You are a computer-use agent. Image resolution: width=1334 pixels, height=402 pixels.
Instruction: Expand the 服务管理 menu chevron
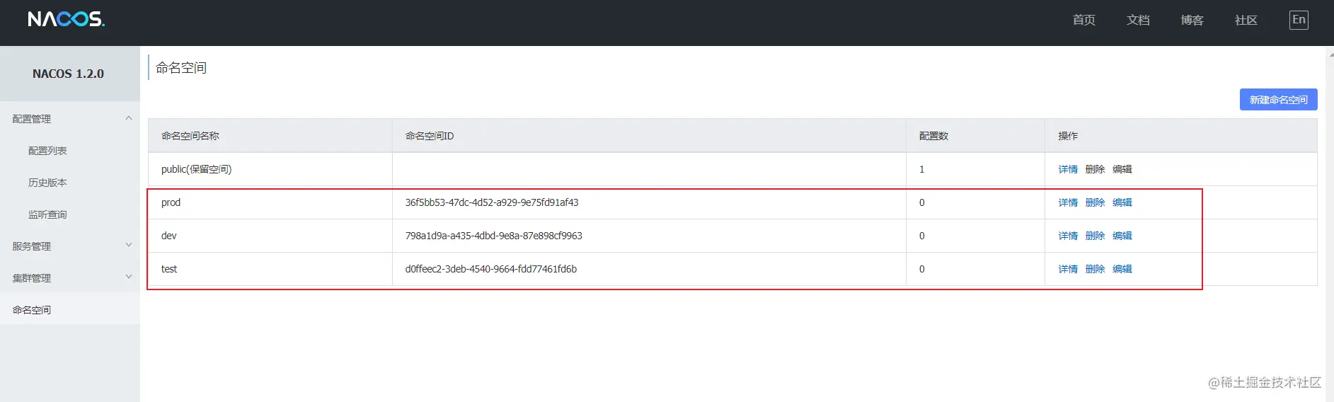click(129, 245)
